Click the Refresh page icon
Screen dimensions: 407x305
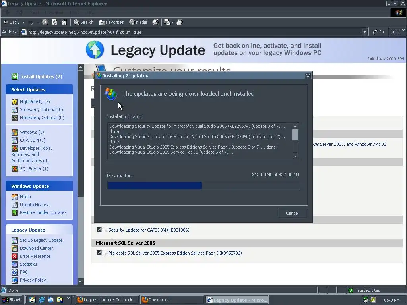54,22
